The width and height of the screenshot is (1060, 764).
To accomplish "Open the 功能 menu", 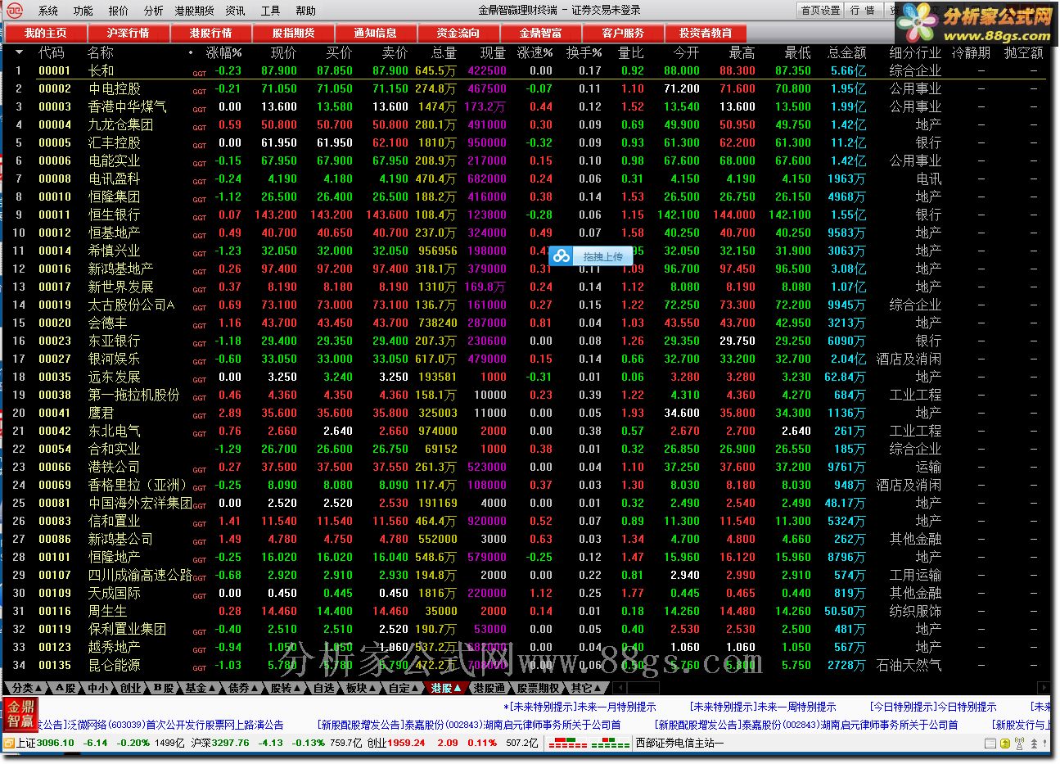I will click(x=83, y=11).
